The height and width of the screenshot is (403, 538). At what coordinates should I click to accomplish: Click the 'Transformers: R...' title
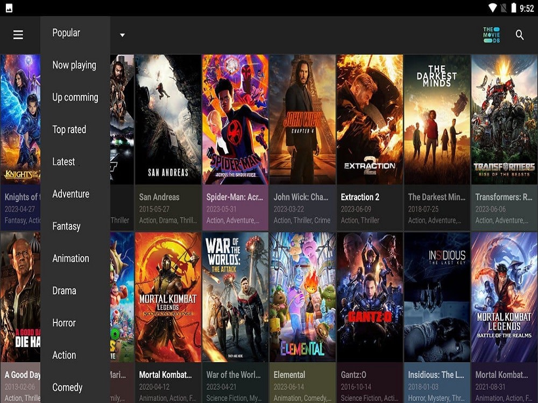coord(504,197)
